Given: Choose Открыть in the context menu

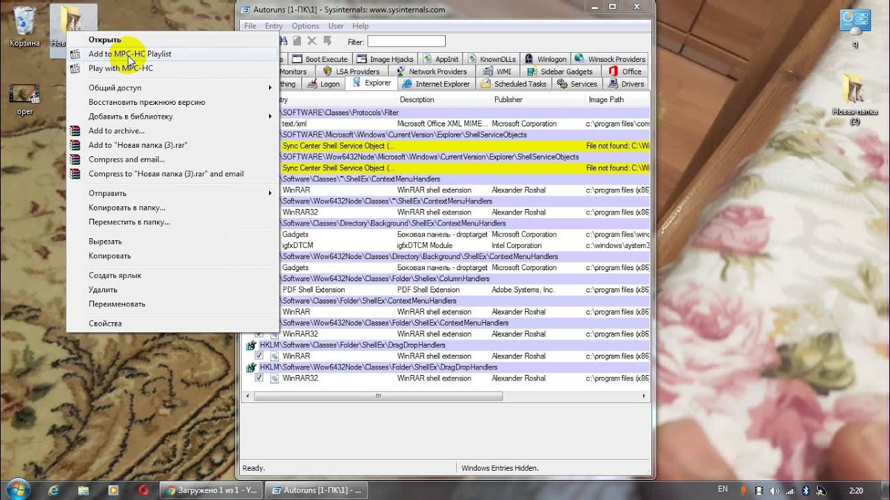Looking at the screenshot, I should (172, 40).
